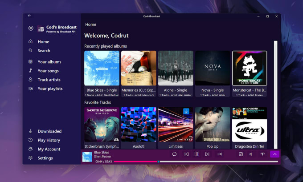Play the Limitless favorite track cover
Screen dimensions: 303x182
click(176, 125)
